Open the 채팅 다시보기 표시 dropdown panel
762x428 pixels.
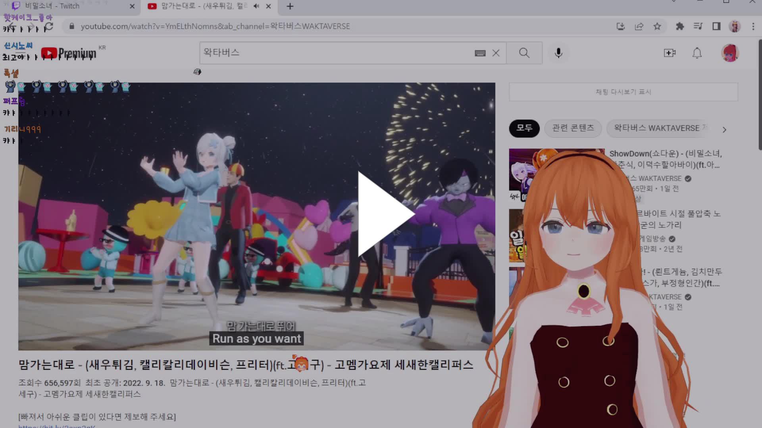coord(623,92)
